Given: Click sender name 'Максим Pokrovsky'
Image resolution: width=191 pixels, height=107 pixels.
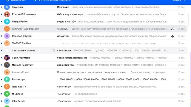Looking at the screenshot, I should 23,65.
